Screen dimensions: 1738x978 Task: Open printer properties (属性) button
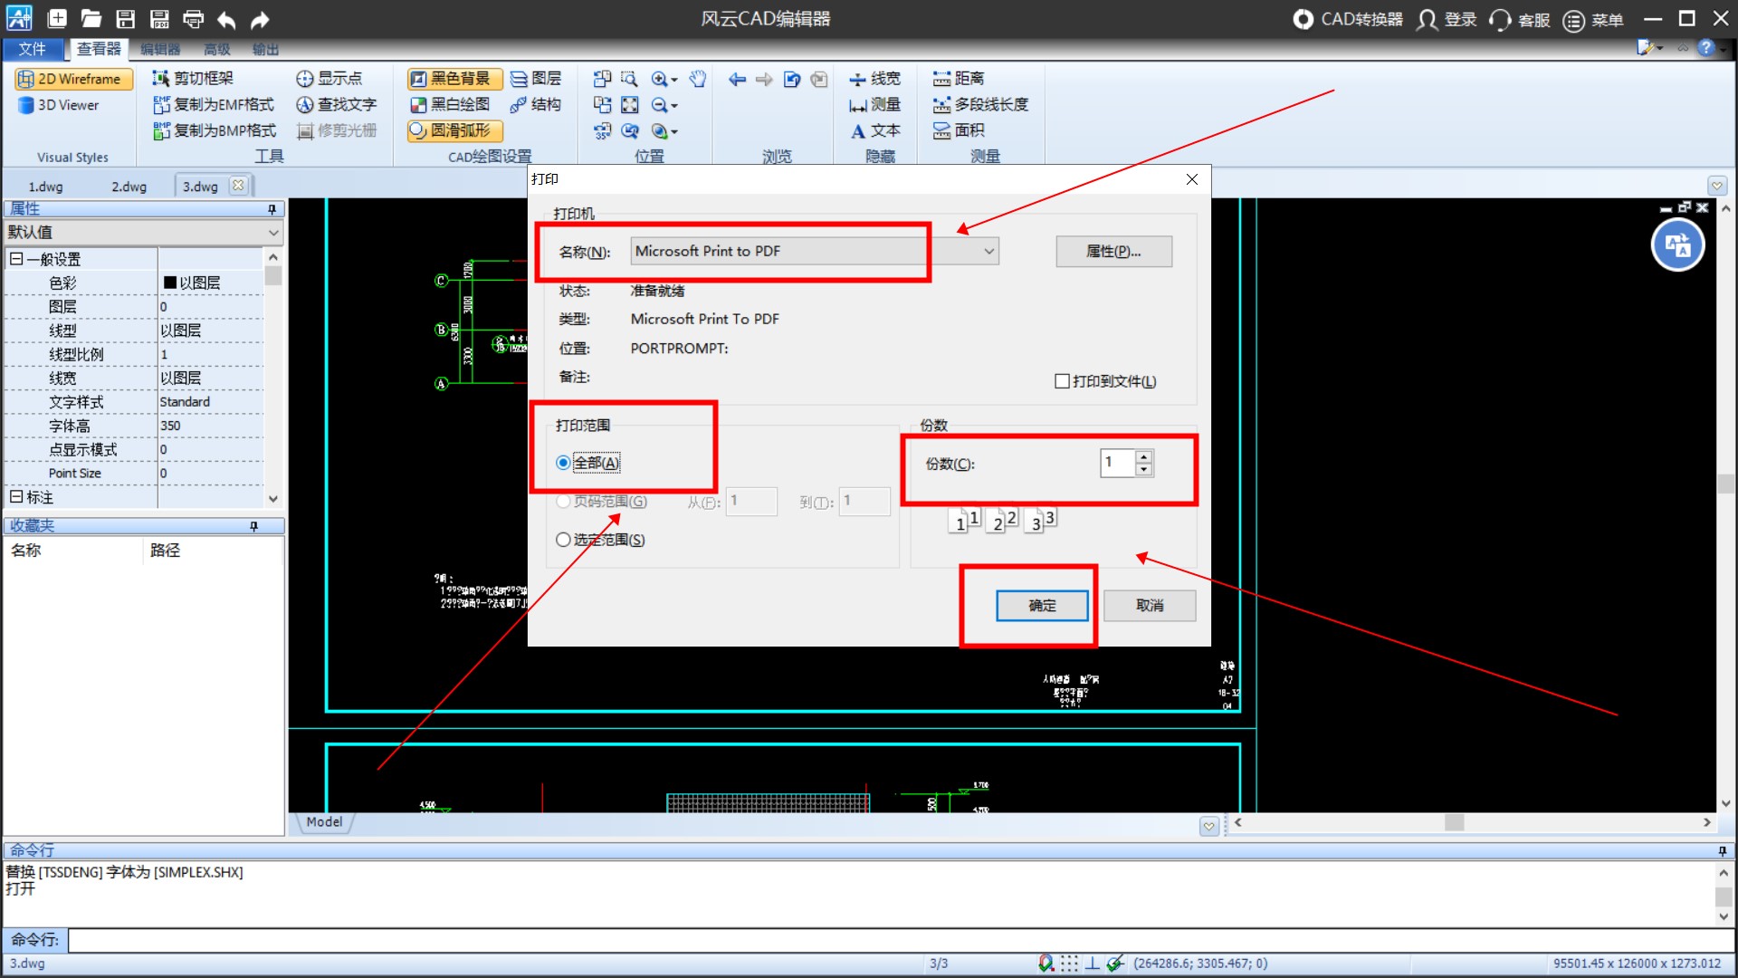1113,252
